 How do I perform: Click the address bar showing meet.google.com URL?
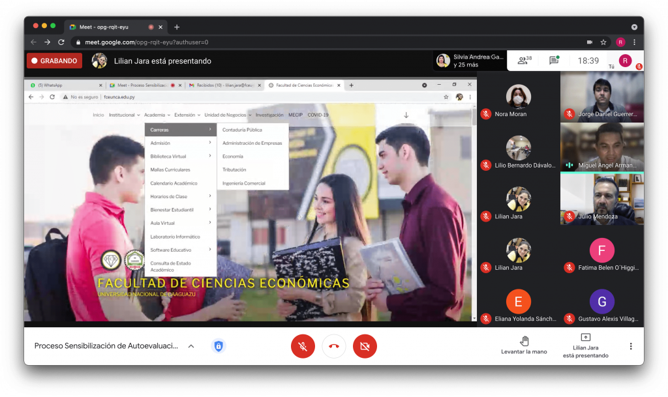[326, 42]
